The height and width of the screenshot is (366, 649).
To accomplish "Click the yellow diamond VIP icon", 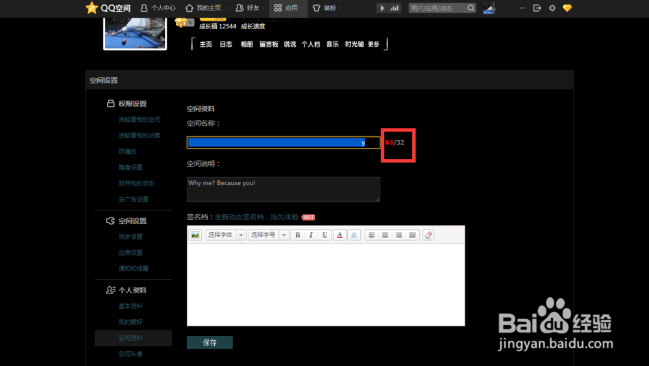I will 567,8.
